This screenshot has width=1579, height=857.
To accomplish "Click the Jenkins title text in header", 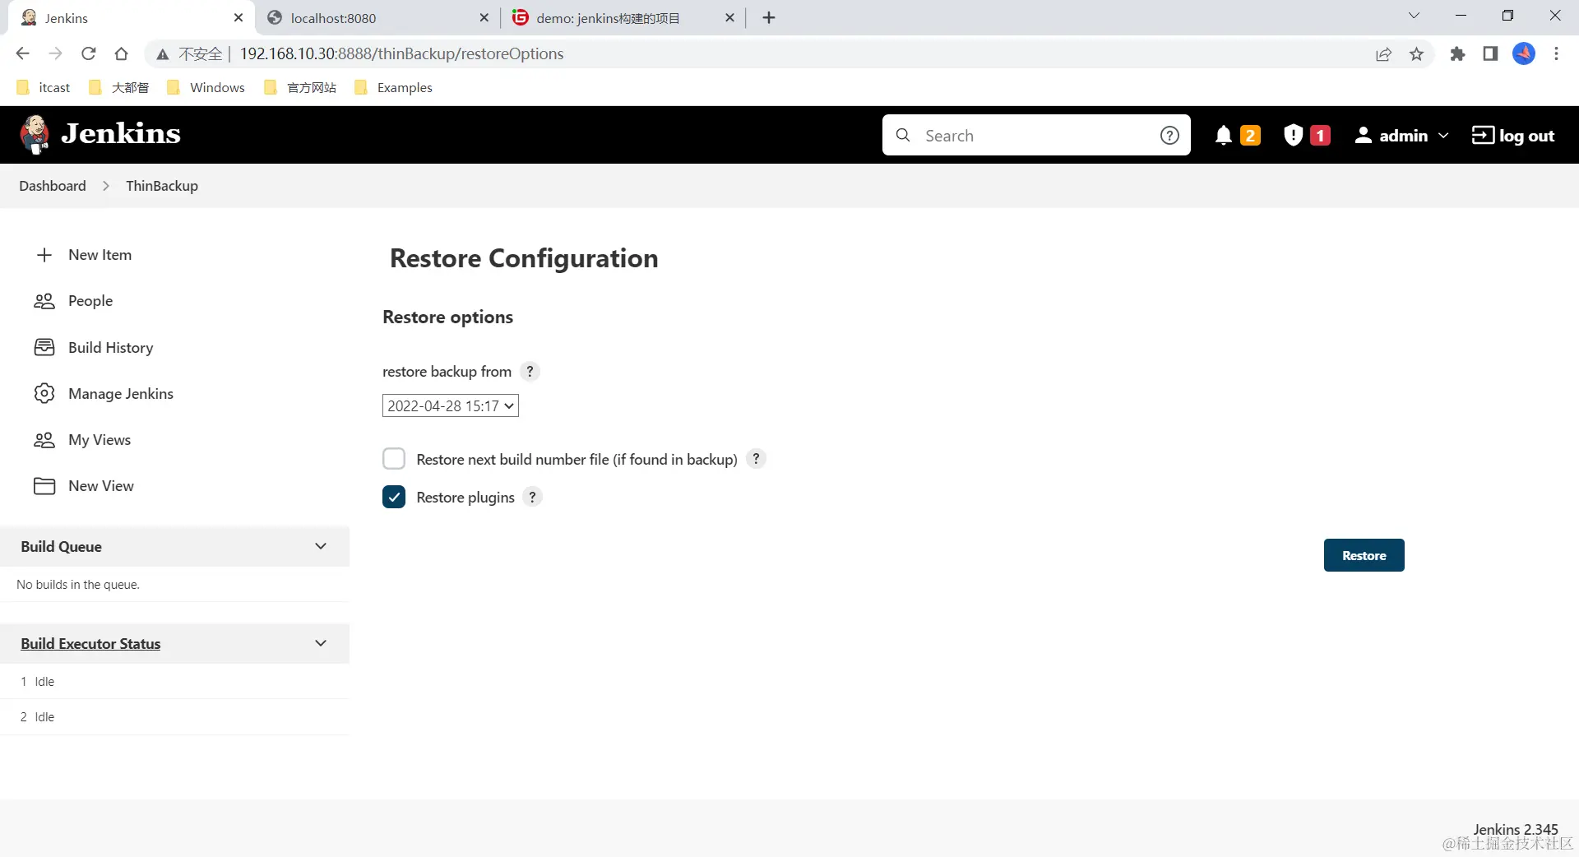I will pos(121,134).
